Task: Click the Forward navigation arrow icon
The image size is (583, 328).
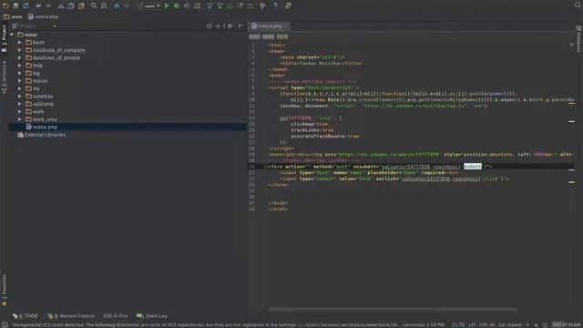Action: click(x=127, y=6)
